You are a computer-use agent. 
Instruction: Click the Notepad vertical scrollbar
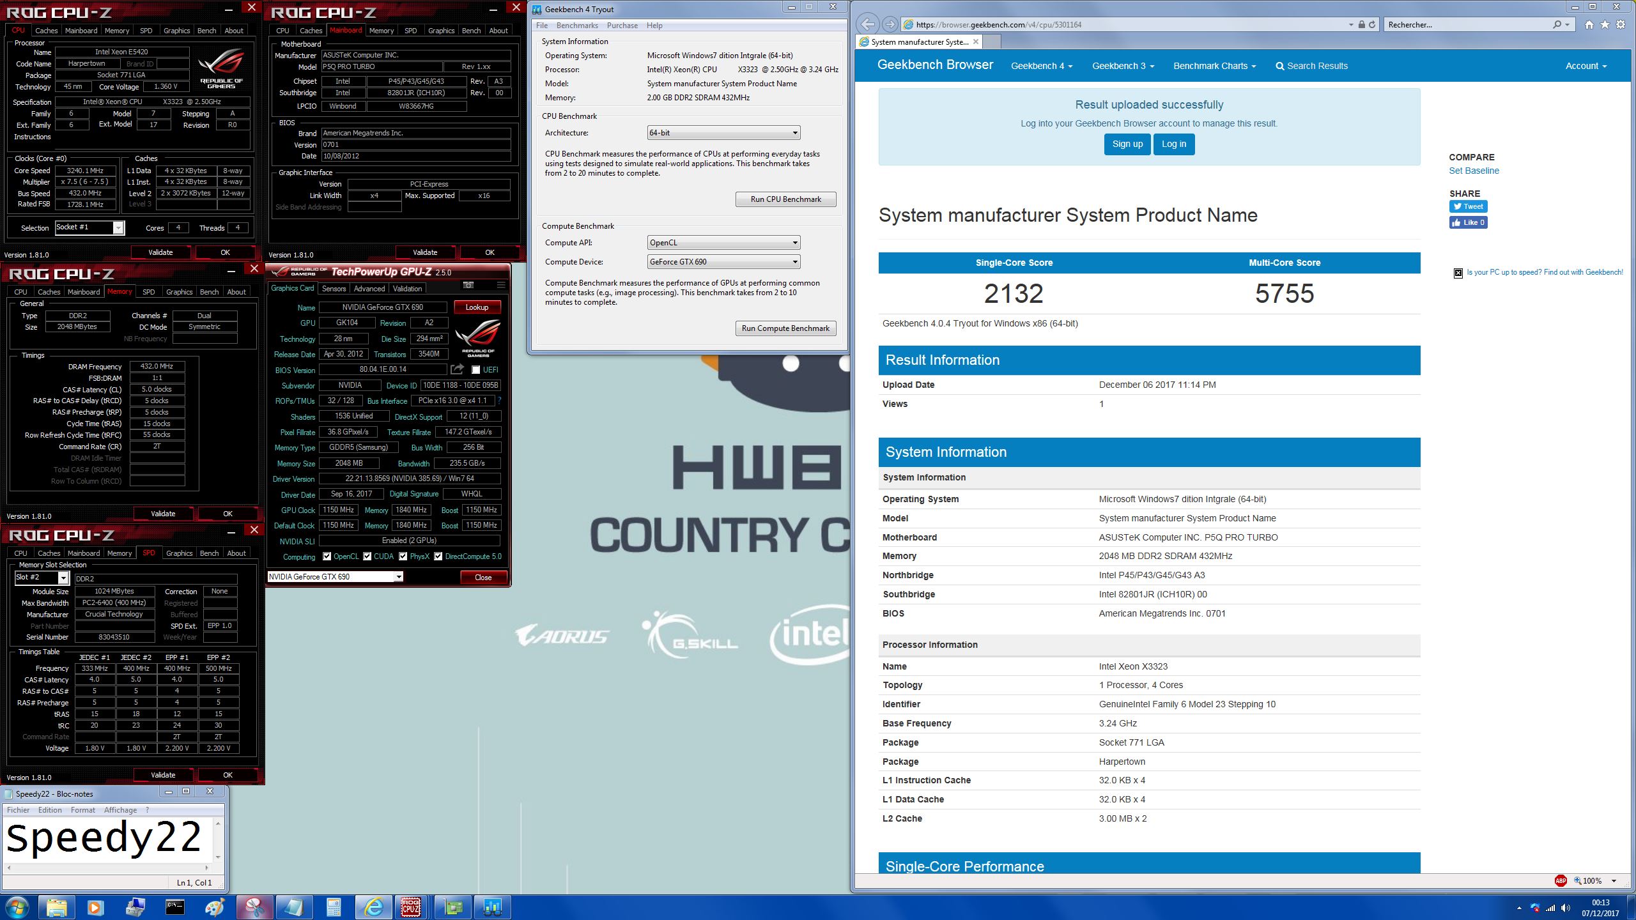coord(219,840)
